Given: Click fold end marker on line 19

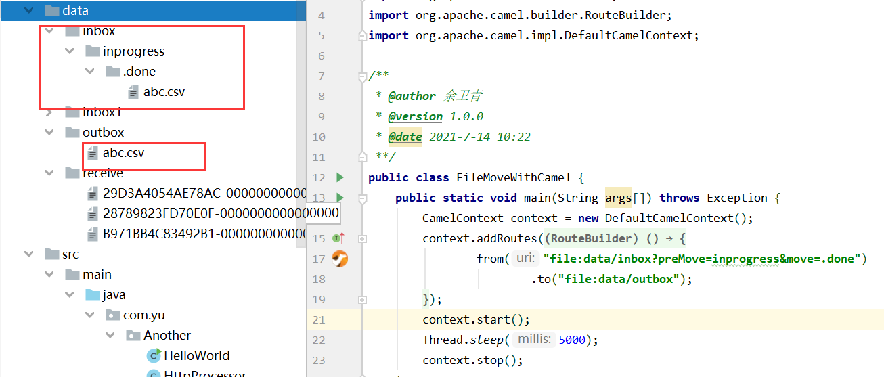Looking at the screenshot, I should [x=362, y=299].
